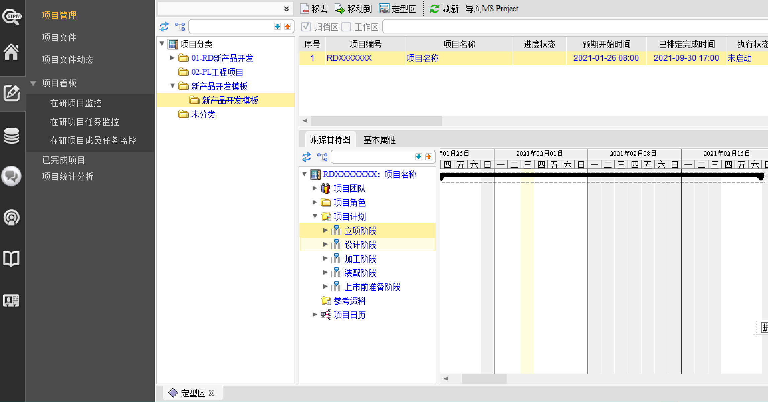Click the SIPM search logo icon
This screenshot has height=402, width=768.
click(x=12, y=16)
